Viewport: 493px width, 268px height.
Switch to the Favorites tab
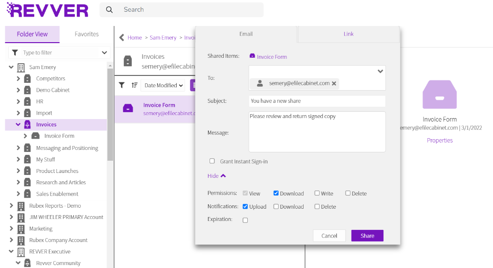[87, 34]
